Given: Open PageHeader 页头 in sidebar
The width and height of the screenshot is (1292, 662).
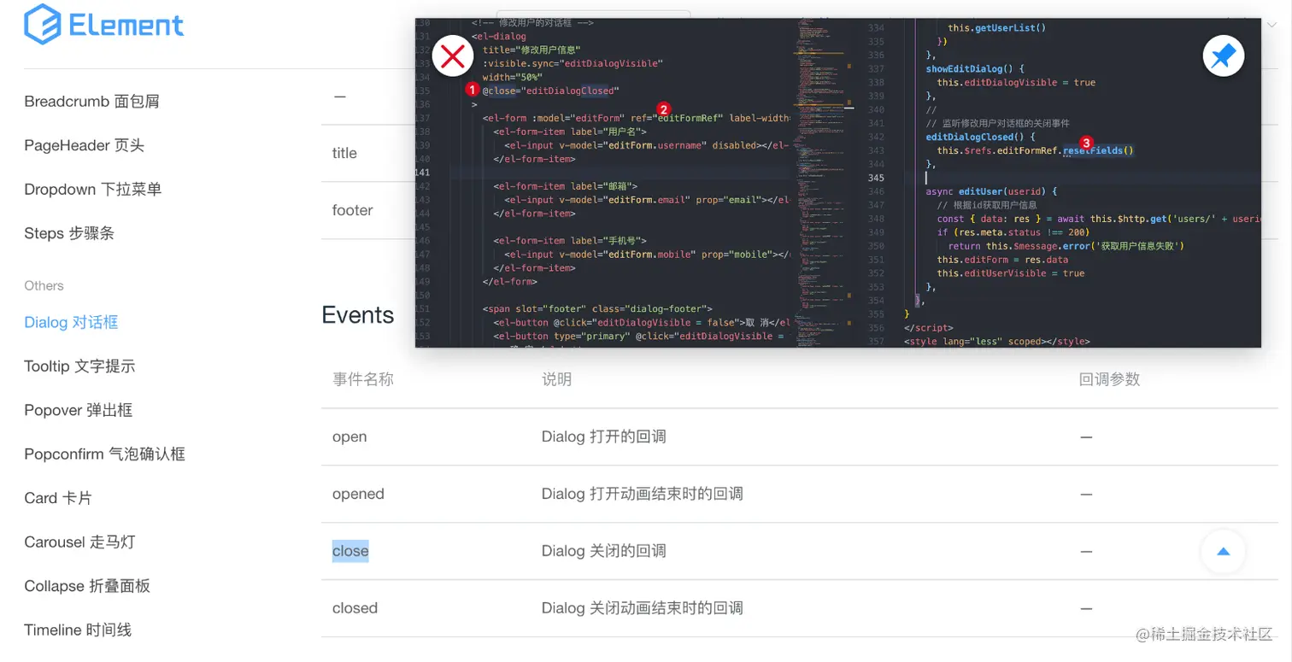Looking at the screenshot, I should 85,145.
